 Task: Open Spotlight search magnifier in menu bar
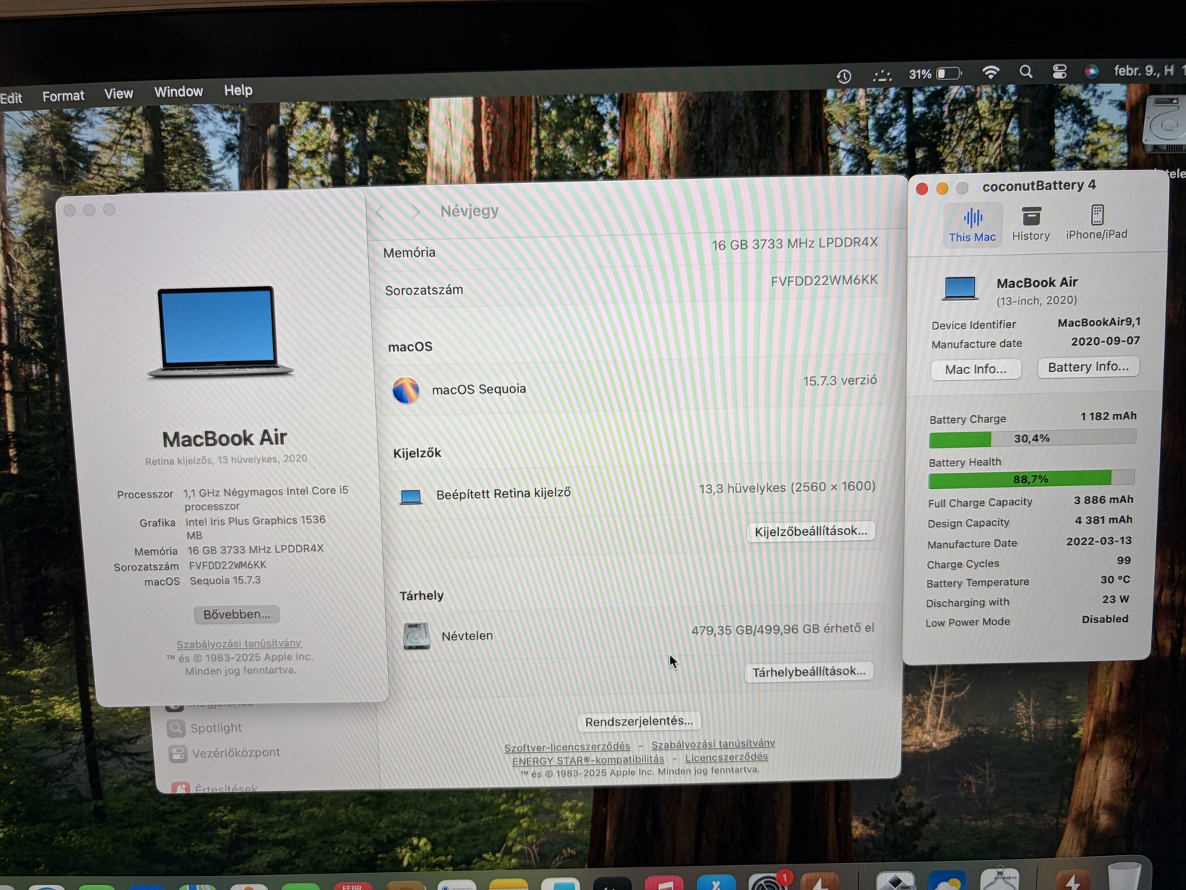click(1026, 72)
